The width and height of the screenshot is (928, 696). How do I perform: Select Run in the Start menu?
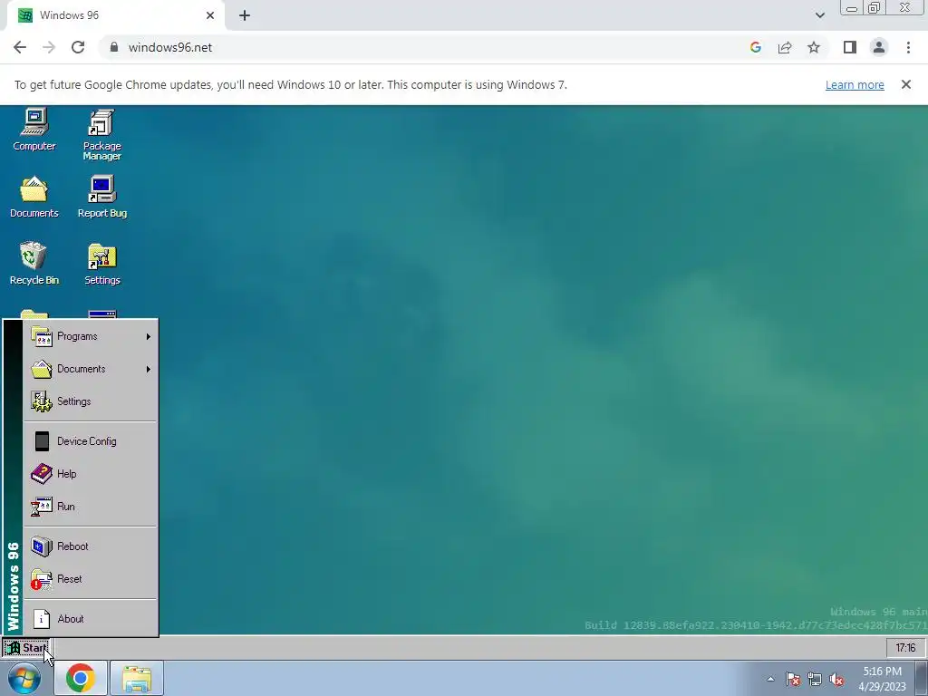91,506
